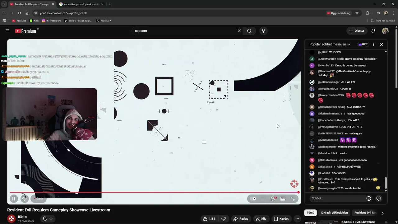Screen dimensions: 398x224
Task: Open the extensions puzzle icon
Action: click(x=368, y=13)
